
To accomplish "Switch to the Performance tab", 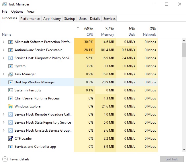I will (30, 19).
